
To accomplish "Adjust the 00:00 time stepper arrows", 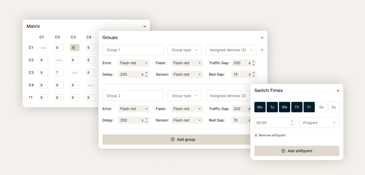I will tap(291, 123).
